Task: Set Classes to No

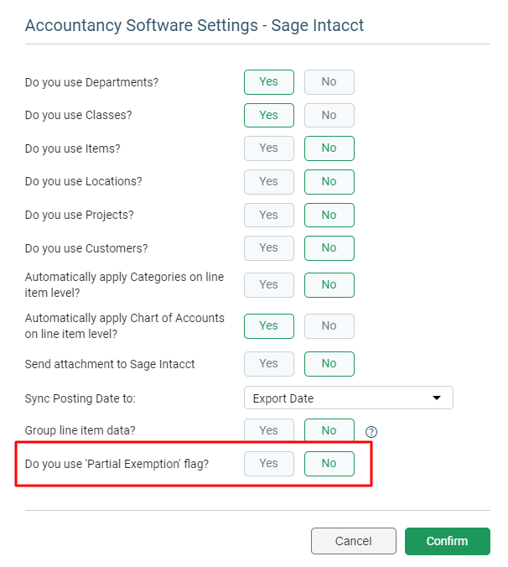Action: click(329, 116)
